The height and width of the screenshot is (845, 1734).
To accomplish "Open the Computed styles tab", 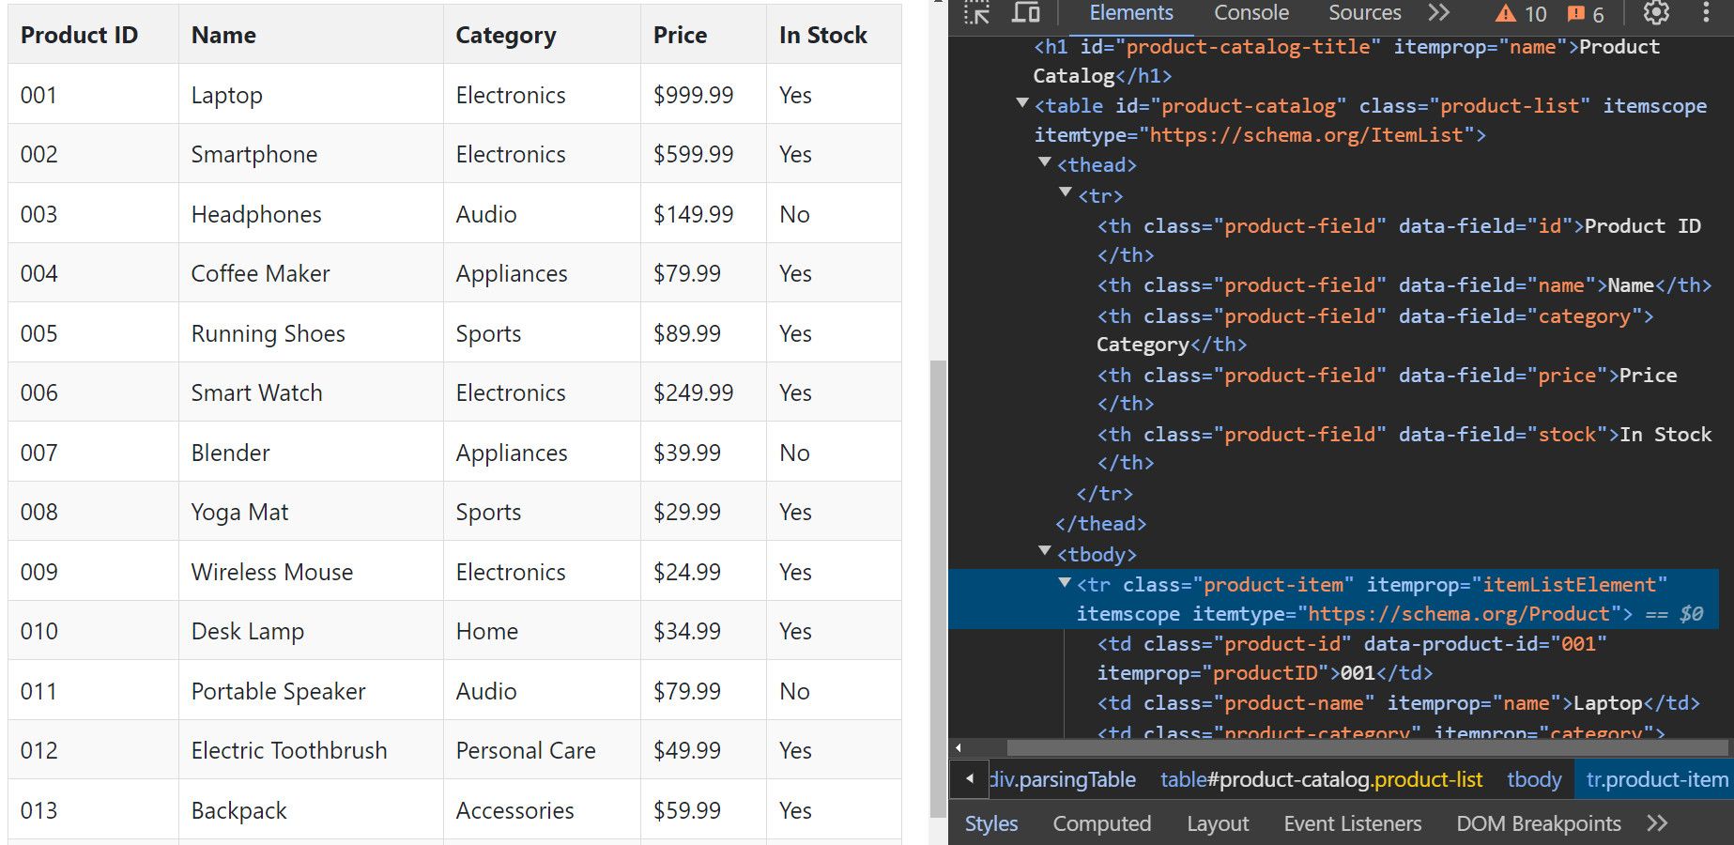I will point(1101,823).
